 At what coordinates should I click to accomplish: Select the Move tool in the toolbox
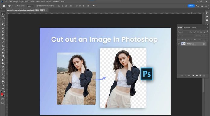2,14
